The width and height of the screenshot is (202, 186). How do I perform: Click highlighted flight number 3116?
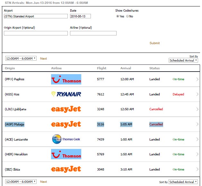(101, 124)
